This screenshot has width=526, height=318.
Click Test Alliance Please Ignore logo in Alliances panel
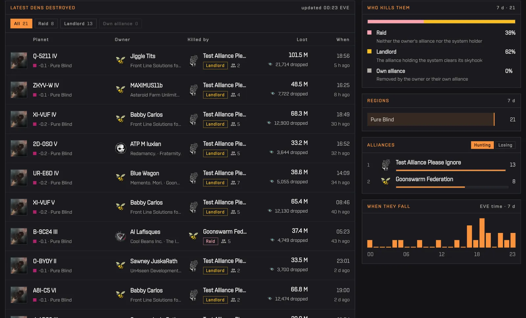tap(386, 165)
